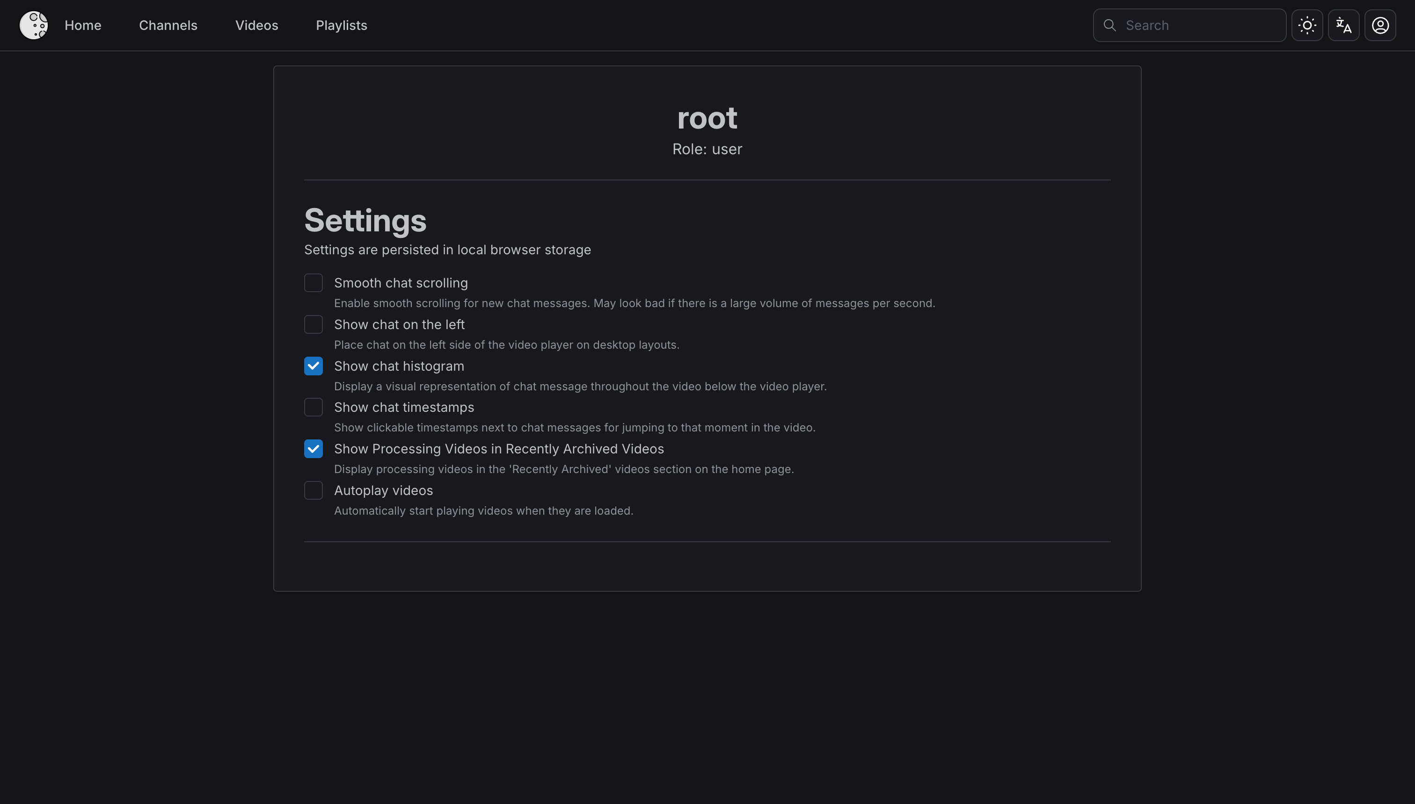1415x804 pixels.
Task: Click 'Settings are persisted in local browser storage'
Action: (x=448, y=250)
